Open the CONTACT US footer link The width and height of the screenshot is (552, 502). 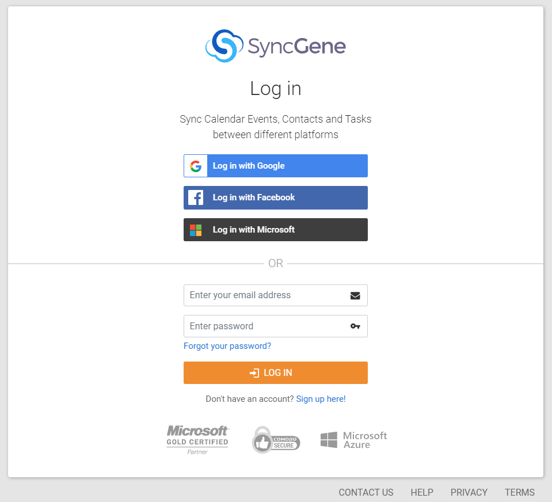point(366,492)
